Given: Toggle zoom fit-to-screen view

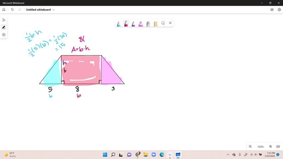Looking at the screenshot, I should pyautogui.click(x=278, y=147).
